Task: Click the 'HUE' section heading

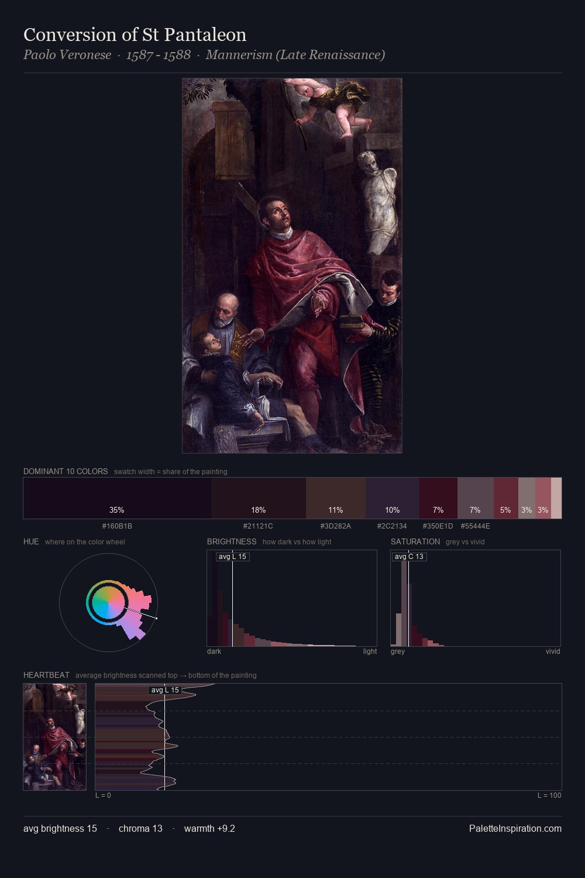Action: (31, 541)
